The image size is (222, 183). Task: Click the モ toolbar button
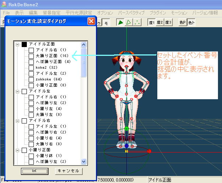[106, 22]
